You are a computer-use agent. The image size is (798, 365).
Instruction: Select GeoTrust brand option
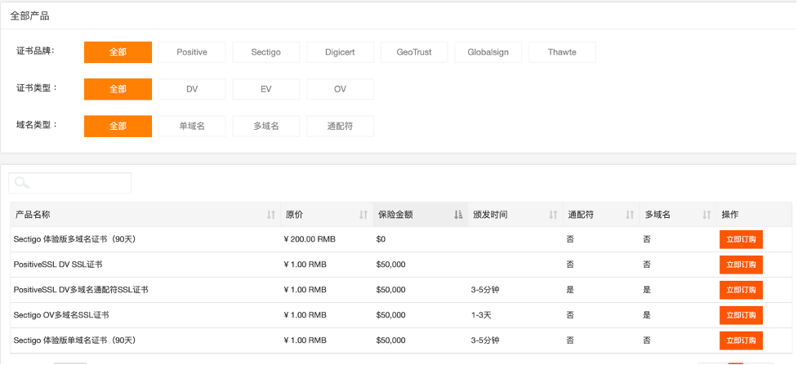pos(414,52)
